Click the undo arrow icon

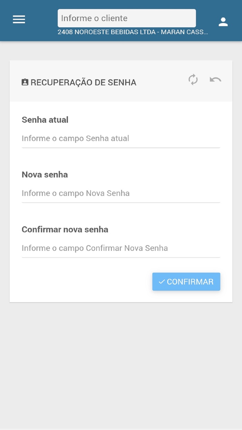click(x=215, y=80)
